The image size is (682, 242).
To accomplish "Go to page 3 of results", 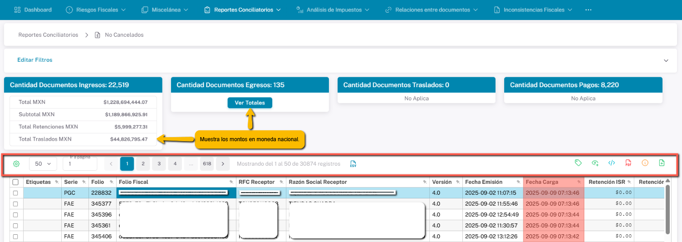I will [159, 164].
